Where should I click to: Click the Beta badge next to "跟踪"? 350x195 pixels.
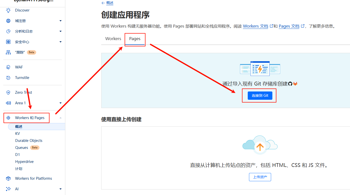(31, 52)
